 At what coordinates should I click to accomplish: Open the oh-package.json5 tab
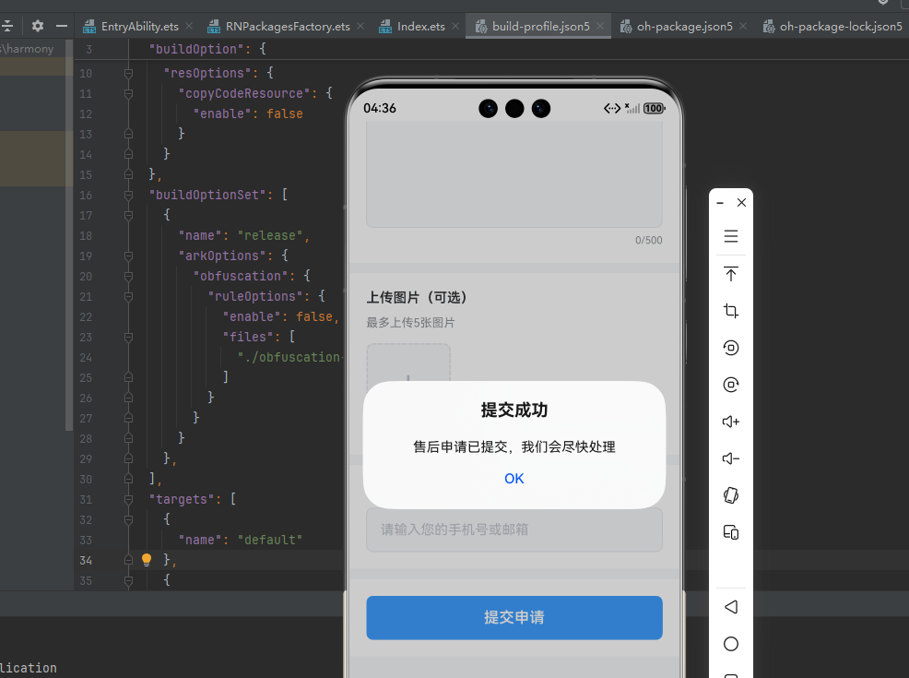click(x=683, y=26)
